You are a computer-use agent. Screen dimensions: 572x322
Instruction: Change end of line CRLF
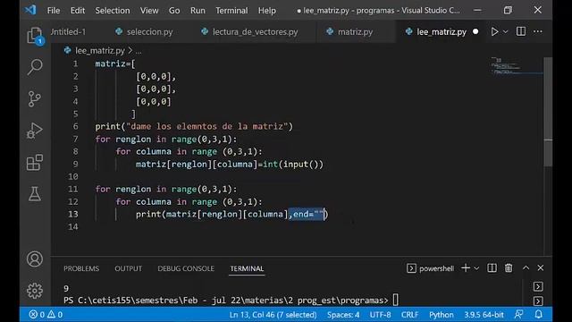[409, 314]
